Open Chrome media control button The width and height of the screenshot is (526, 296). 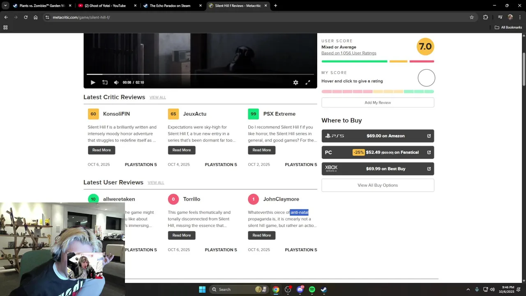(x=500, y=17)
